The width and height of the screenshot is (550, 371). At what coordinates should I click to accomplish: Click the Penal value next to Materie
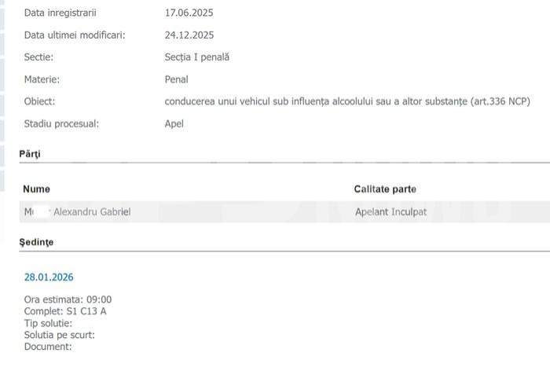click(x=177, y=79)
